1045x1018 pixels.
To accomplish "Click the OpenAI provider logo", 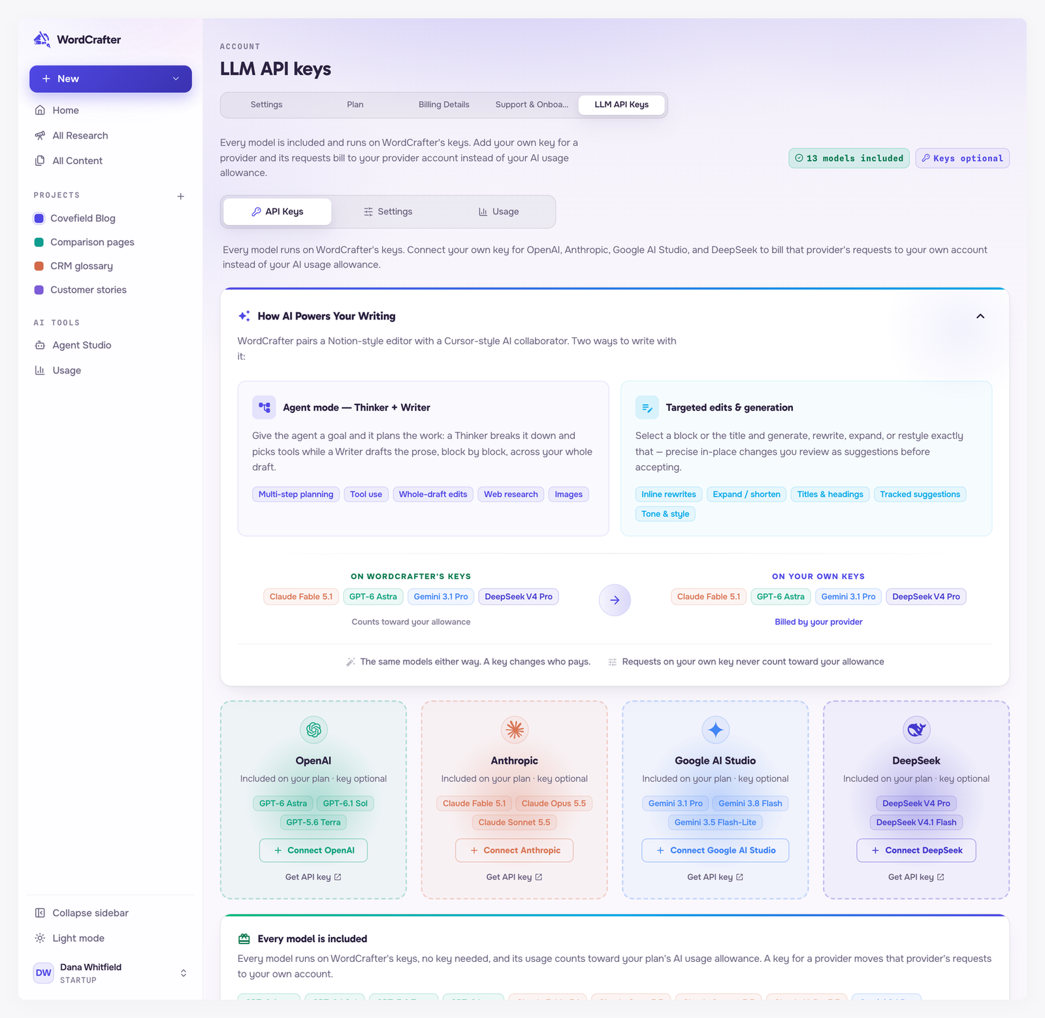I will [313, 730].
